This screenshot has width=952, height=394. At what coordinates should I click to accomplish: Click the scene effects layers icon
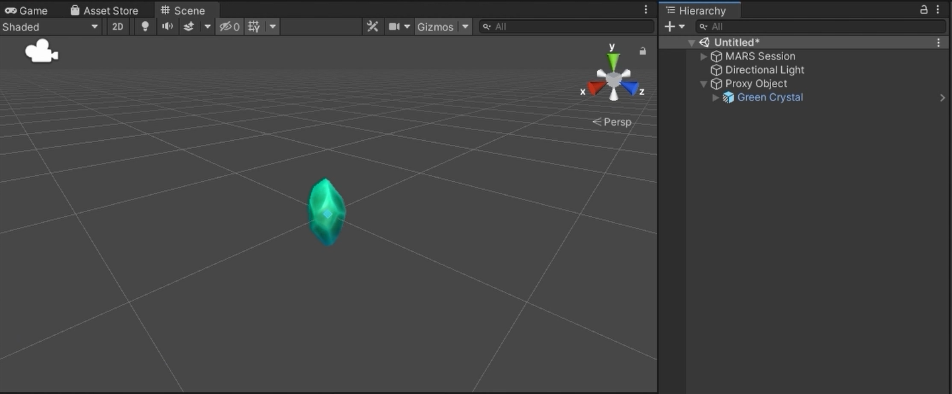[x=189, y=26]
